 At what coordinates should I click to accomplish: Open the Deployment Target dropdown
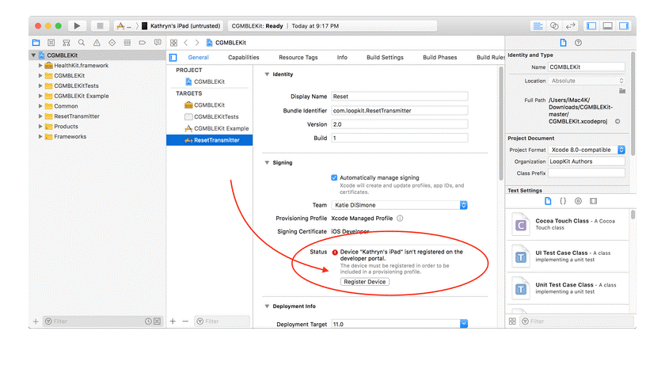click(399, 324)
